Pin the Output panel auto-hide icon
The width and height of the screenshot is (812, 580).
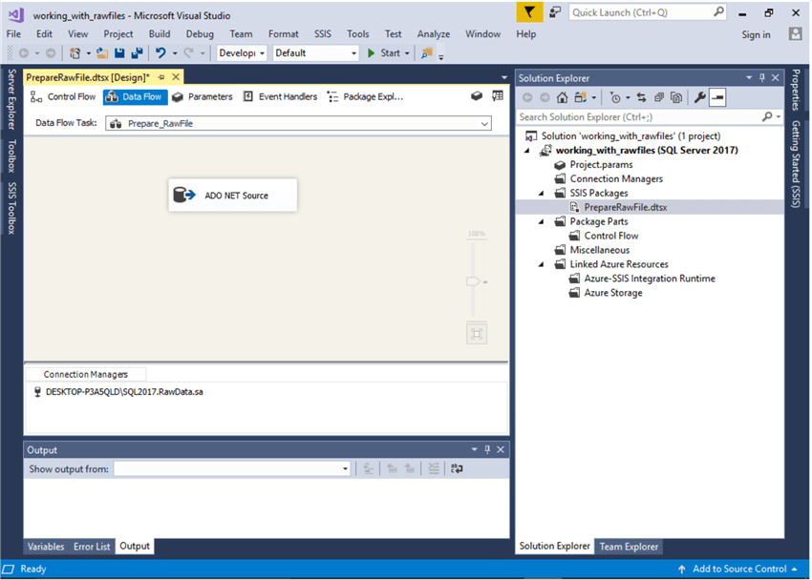[x=487, y=449]
